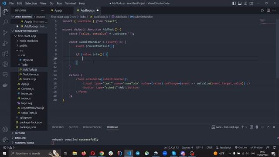
Task: Open Source Control view
Action: (5, 33)
